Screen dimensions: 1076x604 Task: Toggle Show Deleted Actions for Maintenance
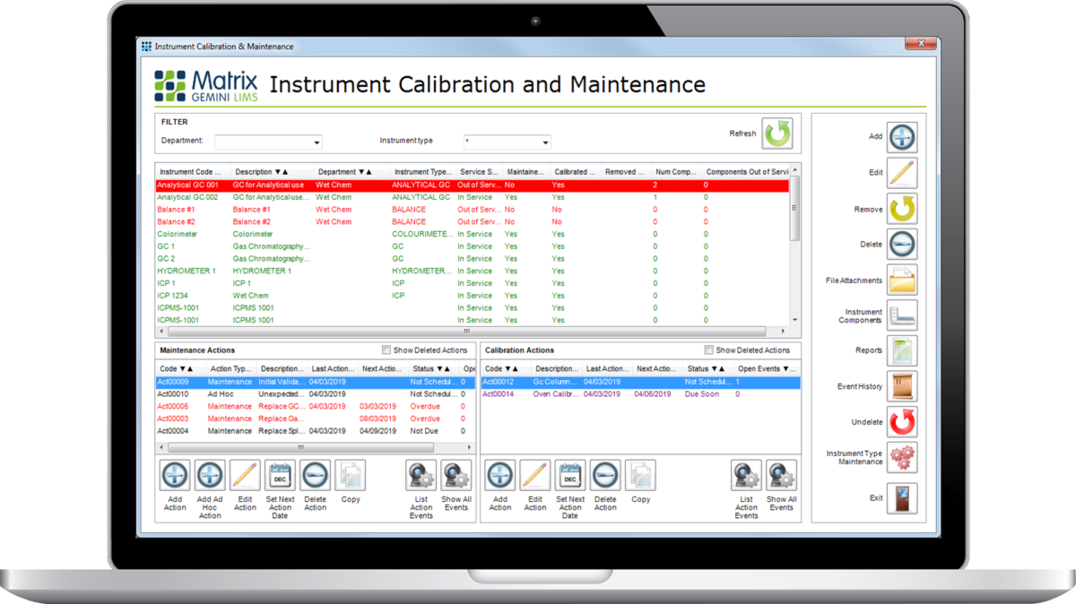[386, 350]
